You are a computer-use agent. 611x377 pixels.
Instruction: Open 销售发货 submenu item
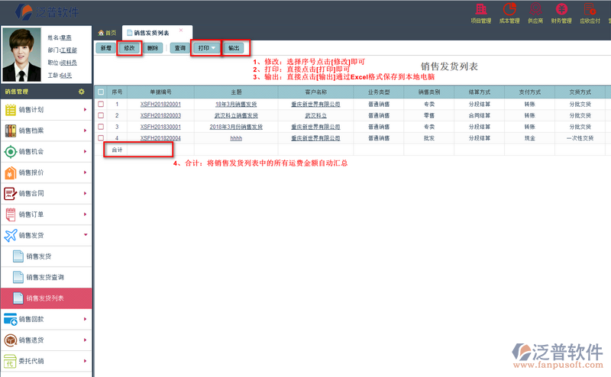(47, 256)
